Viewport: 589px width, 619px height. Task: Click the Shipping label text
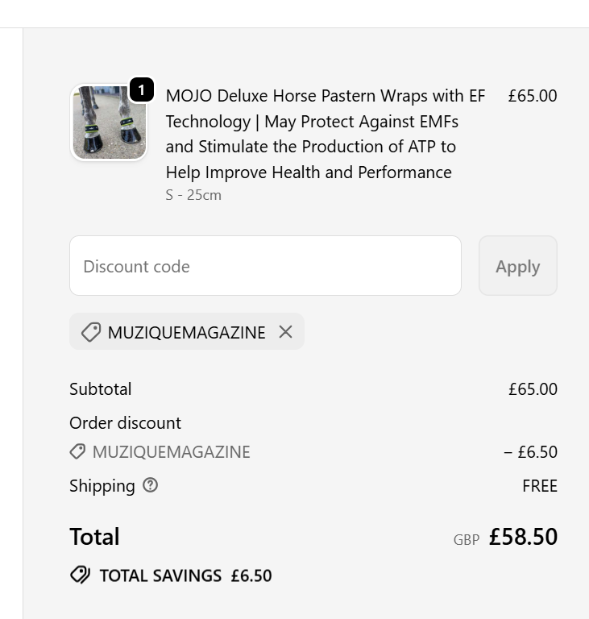pos(102,486)
